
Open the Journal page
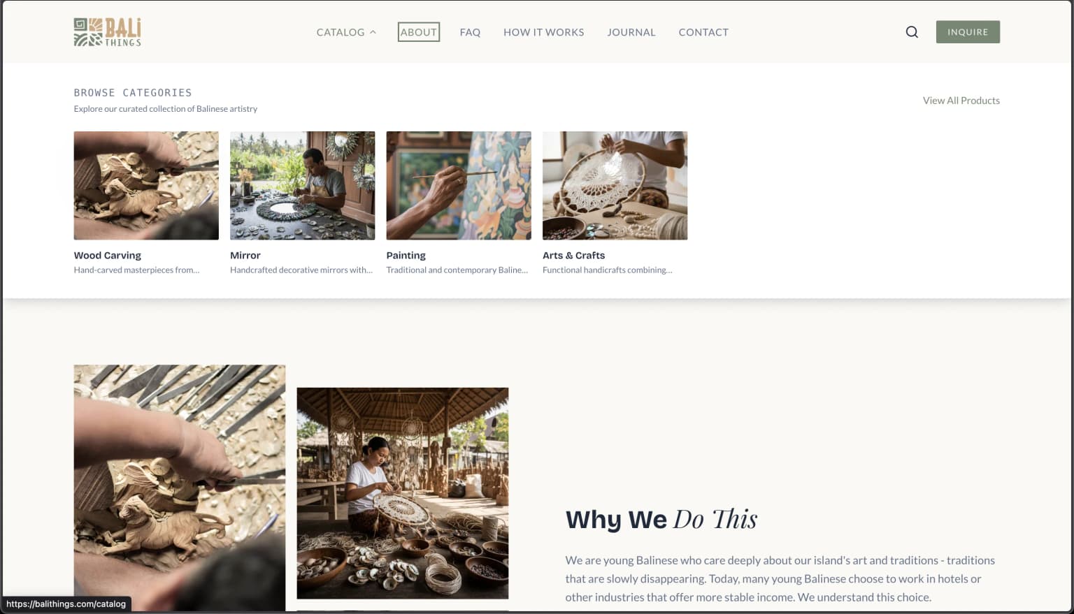(x=631, y=32)
